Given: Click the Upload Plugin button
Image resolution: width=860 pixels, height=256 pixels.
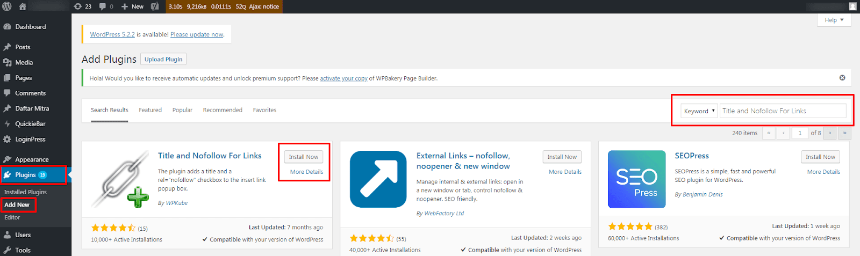Looking at the screenshot, I should 163,59.
